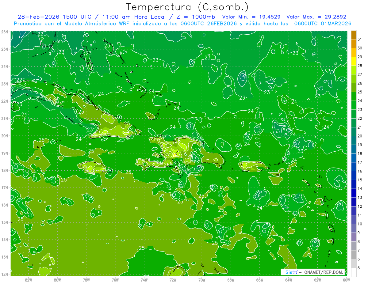The image size is (368, 284).
Task: Click the '60W' longitude axis label
Action: [347, 280]
